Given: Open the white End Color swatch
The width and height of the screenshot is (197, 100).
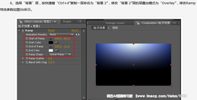Looking at the screenshot, I should click(51, 51).
